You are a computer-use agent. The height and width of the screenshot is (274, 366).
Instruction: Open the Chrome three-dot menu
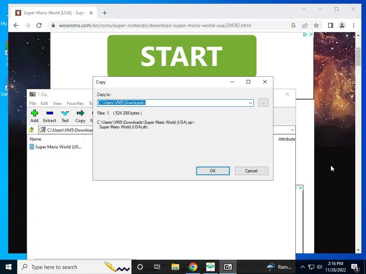click(x=353, y=25)
